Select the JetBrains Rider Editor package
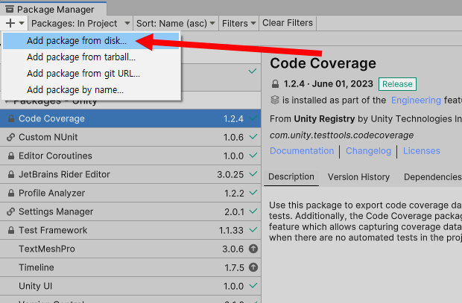This screenshot has height=303, width=462. [x=130, y=174]
